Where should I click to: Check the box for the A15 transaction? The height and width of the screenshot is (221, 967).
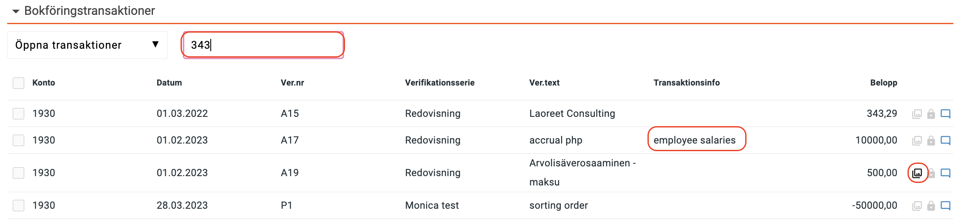click(x=19, y=113)
